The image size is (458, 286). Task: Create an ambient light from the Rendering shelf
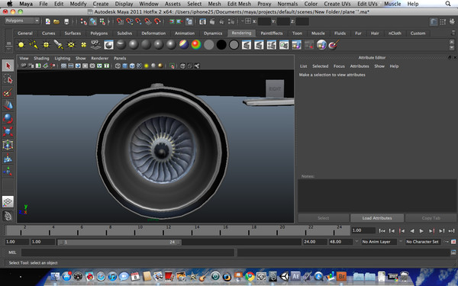(x=21, y=45)
